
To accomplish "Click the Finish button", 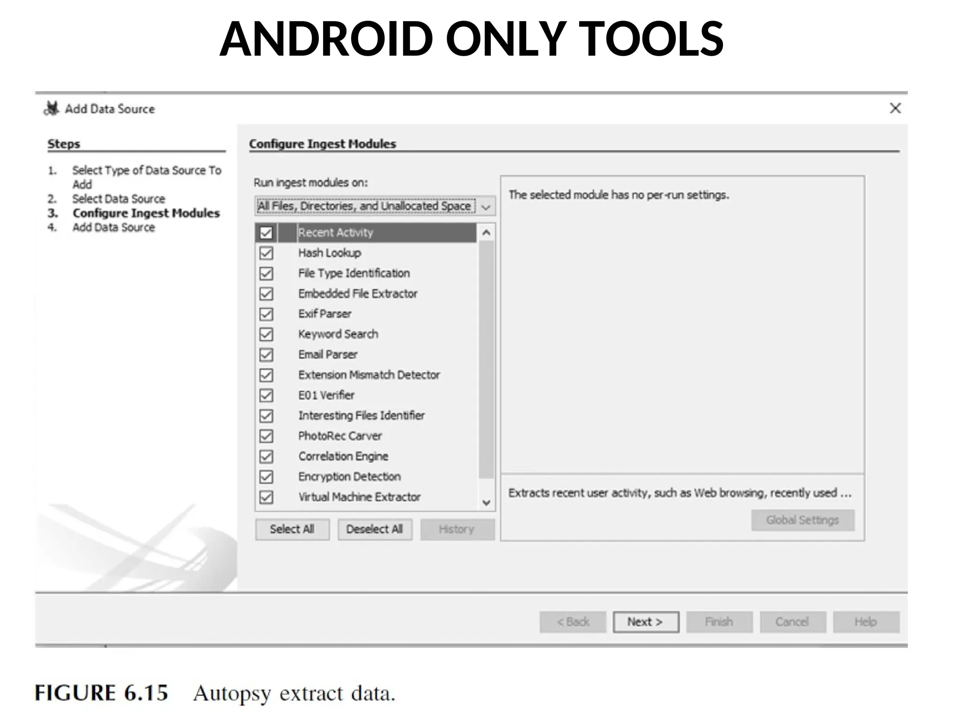I will pos(719,622).
